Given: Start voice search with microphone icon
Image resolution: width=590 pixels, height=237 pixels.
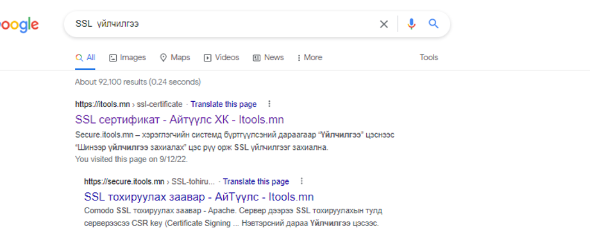Looking at the screenshot, I should 411,24.
